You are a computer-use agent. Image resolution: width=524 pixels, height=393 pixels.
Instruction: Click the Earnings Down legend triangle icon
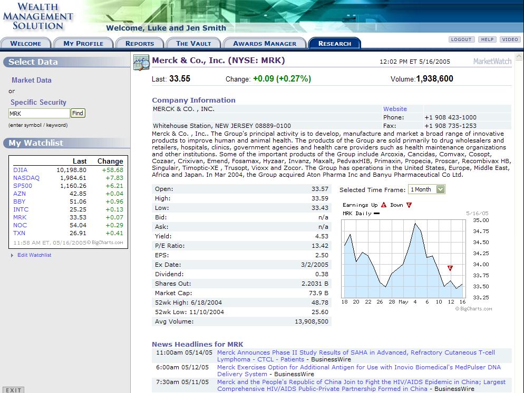[x=409, y=205]
